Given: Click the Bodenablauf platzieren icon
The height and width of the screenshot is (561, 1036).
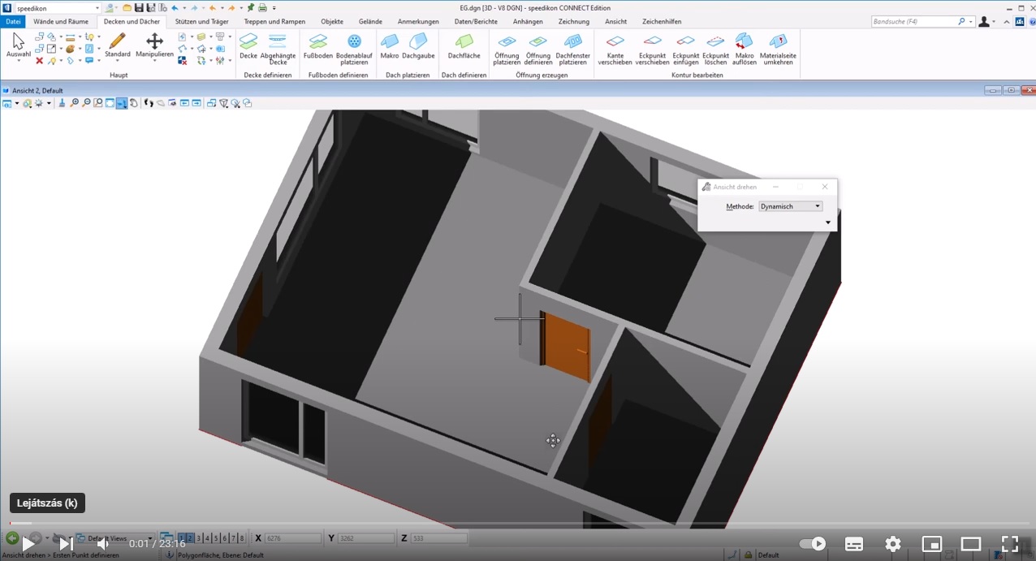Looking at the screenshot, I should [354, 45].
